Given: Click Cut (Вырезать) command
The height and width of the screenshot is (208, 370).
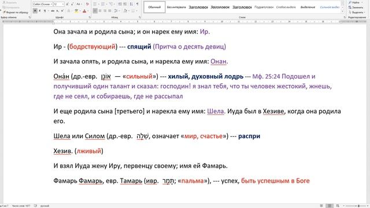Looking at the screenshot, I should tap(9, 2).
